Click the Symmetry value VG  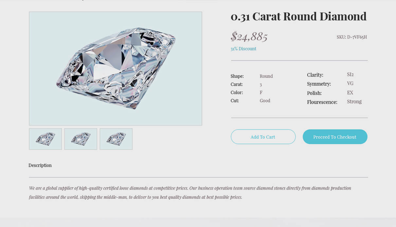click(x=350, y=83)
